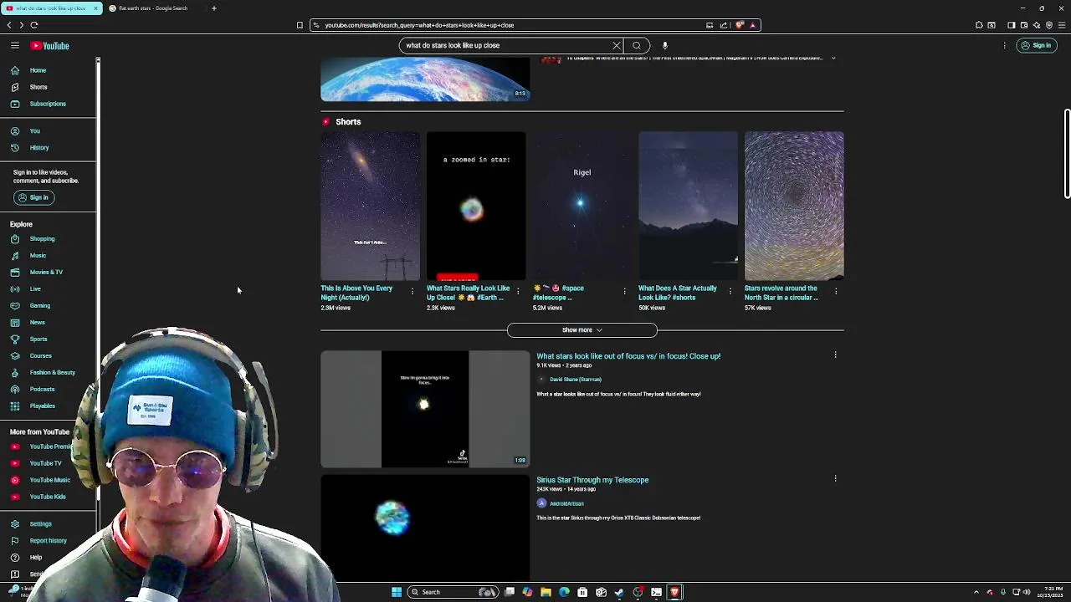Open Courses under Explore
Screen dimensions: 1071x602
point(40,356)
